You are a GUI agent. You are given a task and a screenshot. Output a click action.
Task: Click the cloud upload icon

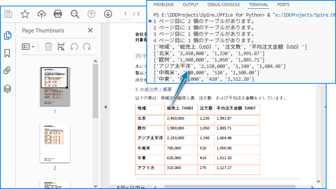42,14
